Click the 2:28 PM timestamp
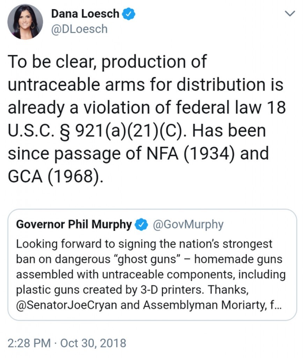Image resolution: width=305 pixels, height=358 pixels. pyautogui.click(x=30, y=343)
